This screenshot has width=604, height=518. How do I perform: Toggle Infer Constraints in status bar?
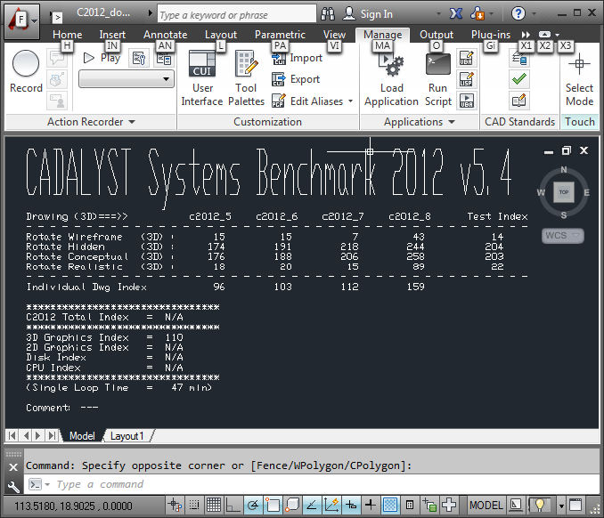click(x=175, y=505)
